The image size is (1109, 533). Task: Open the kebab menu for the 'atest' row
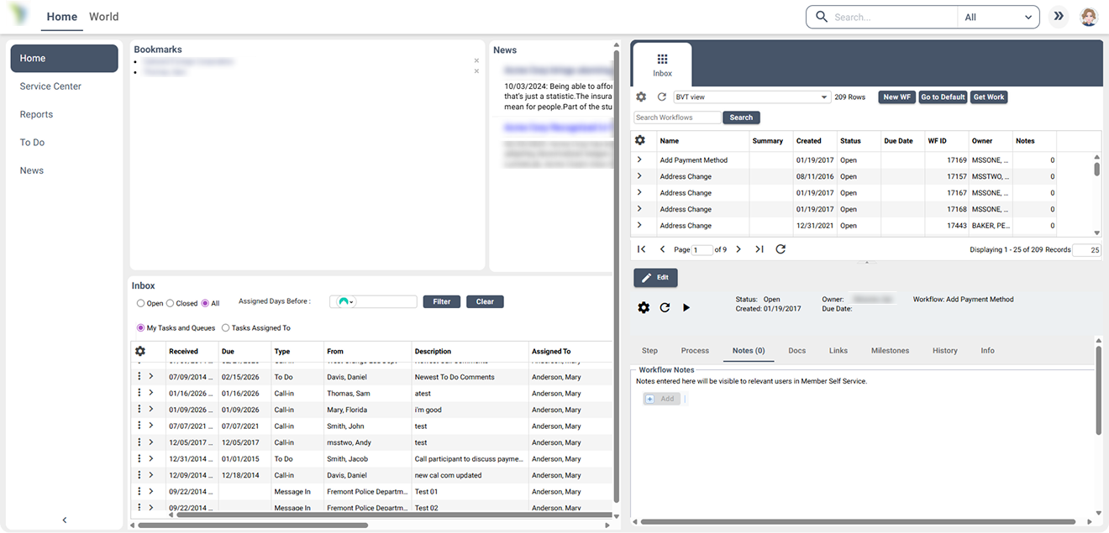139,393
